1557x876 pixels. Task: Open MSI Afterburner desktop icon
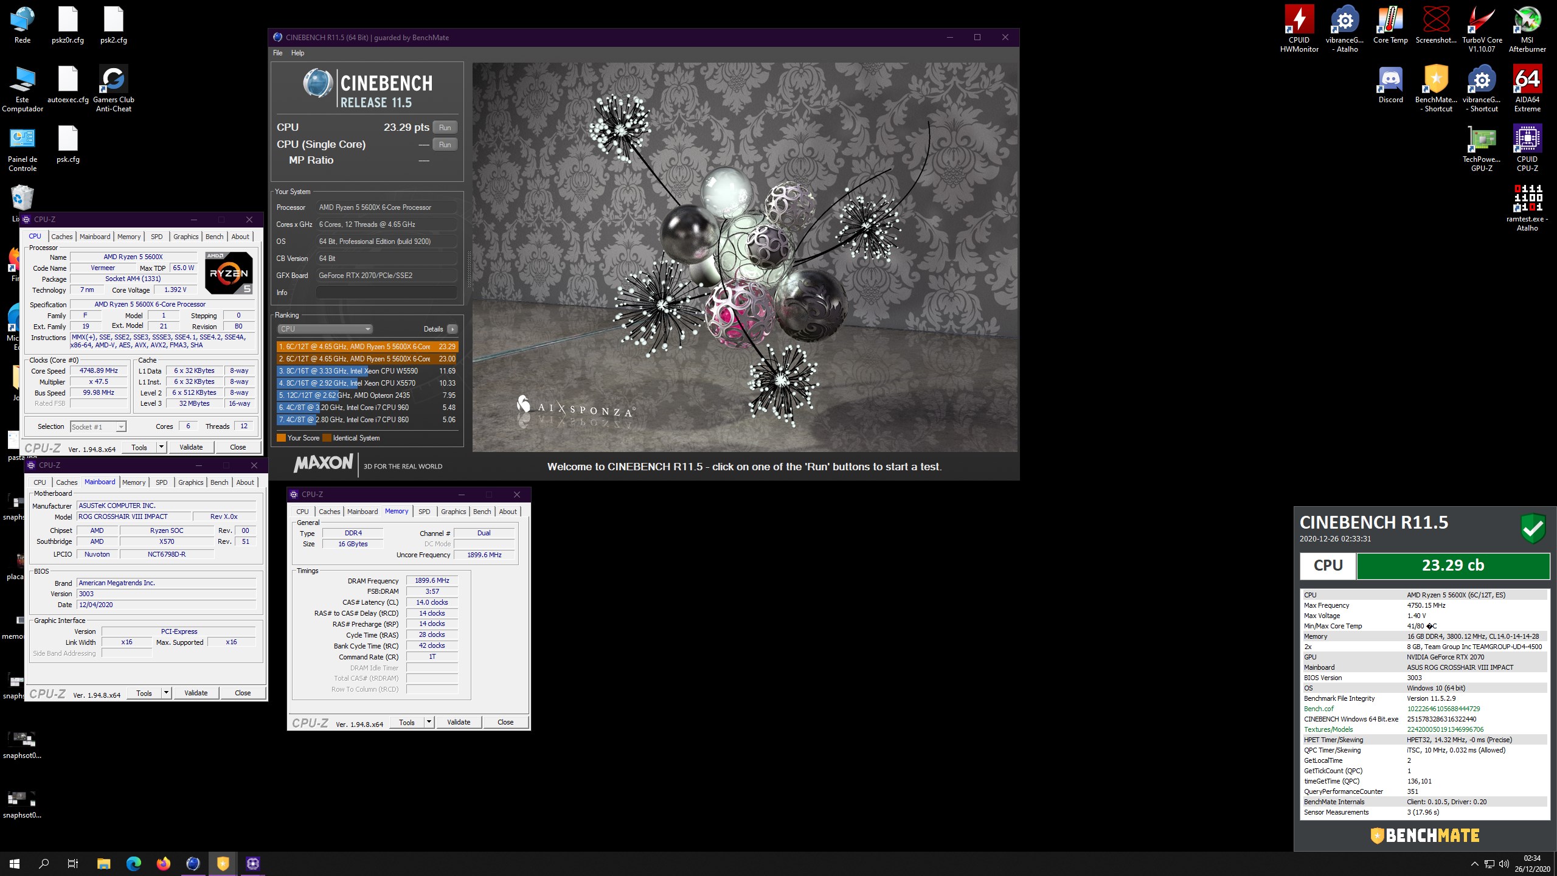[x=1527, y=29]
